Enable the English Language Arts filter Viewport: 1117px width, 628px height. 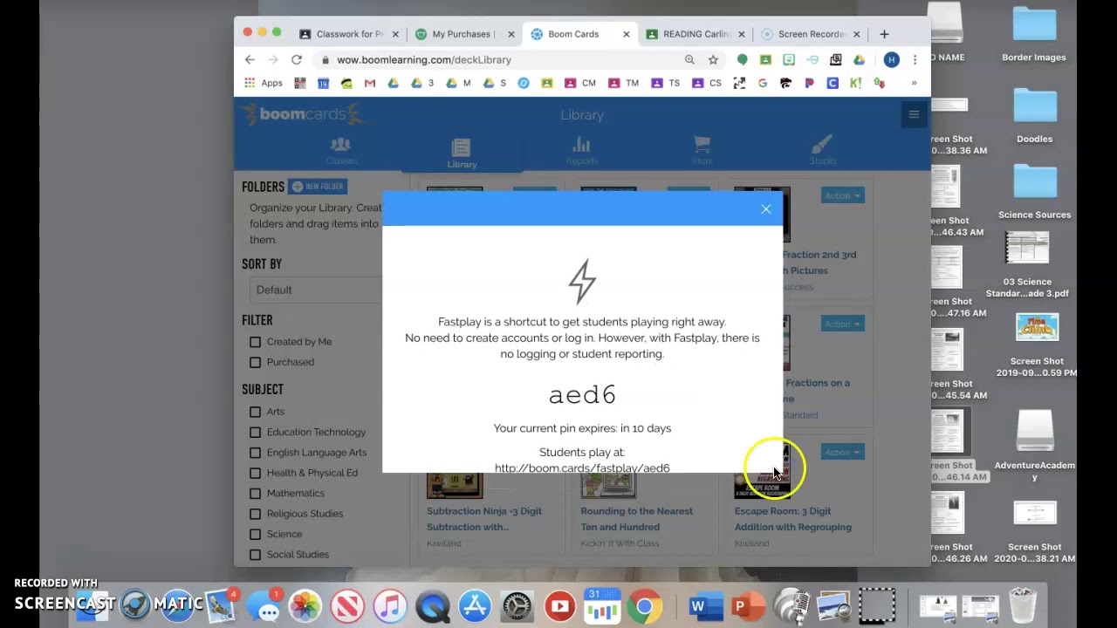click(255, 453)
